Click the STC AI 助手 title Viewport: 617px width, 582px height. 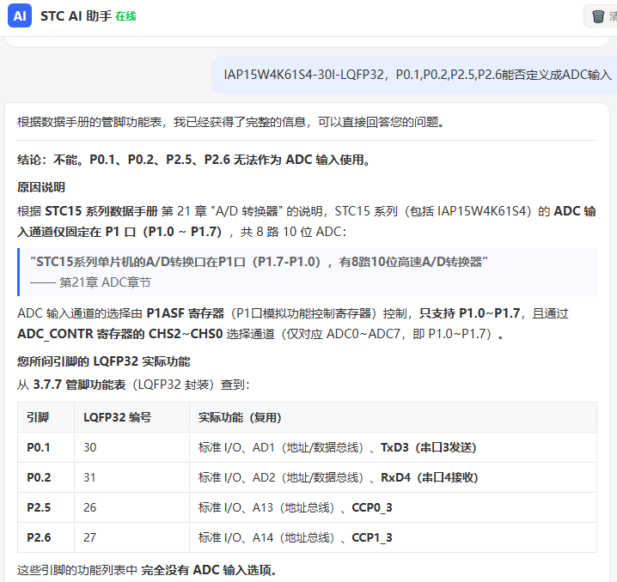[x=76, y=16]
